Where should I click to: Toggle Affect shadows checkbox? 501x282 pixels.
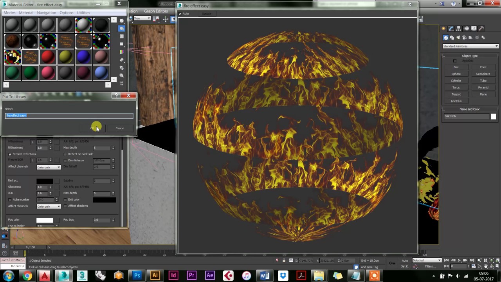pyautogui.click(x=65, y=206)
